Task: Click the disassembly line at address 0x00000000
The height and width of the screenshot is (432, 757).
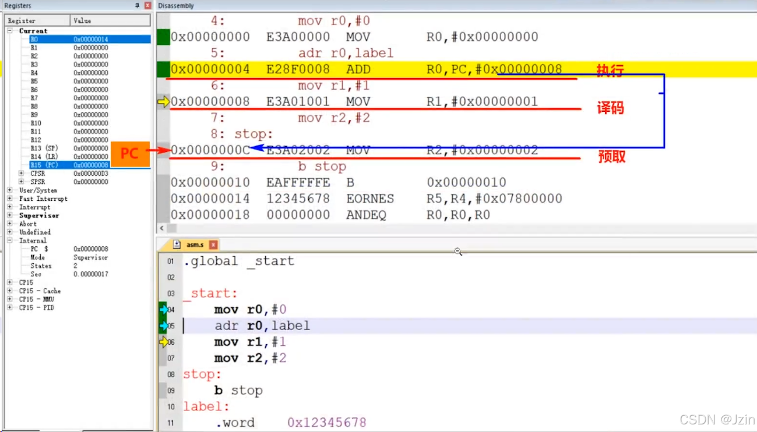Action: 354,37
